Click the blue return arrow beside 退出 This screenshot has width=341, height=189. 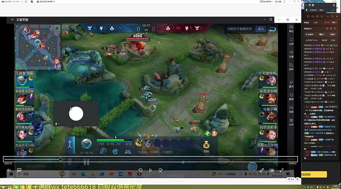click(x=272, y=29)
